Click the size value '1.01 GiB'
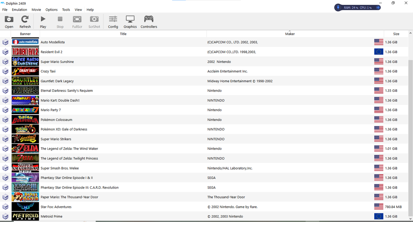 pos(391,149)
